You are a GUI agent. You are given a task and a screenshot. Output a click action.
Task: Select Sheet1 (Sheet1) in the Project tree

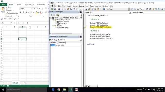(64, 22)
